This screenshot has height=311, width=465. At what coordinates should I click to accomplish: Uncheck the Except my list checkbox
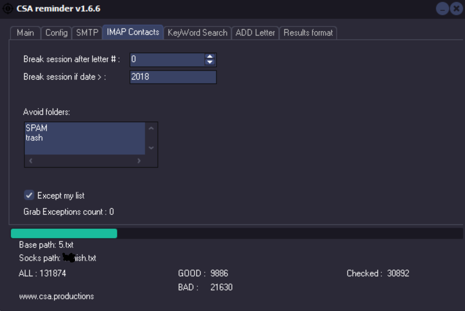[29, 195]
